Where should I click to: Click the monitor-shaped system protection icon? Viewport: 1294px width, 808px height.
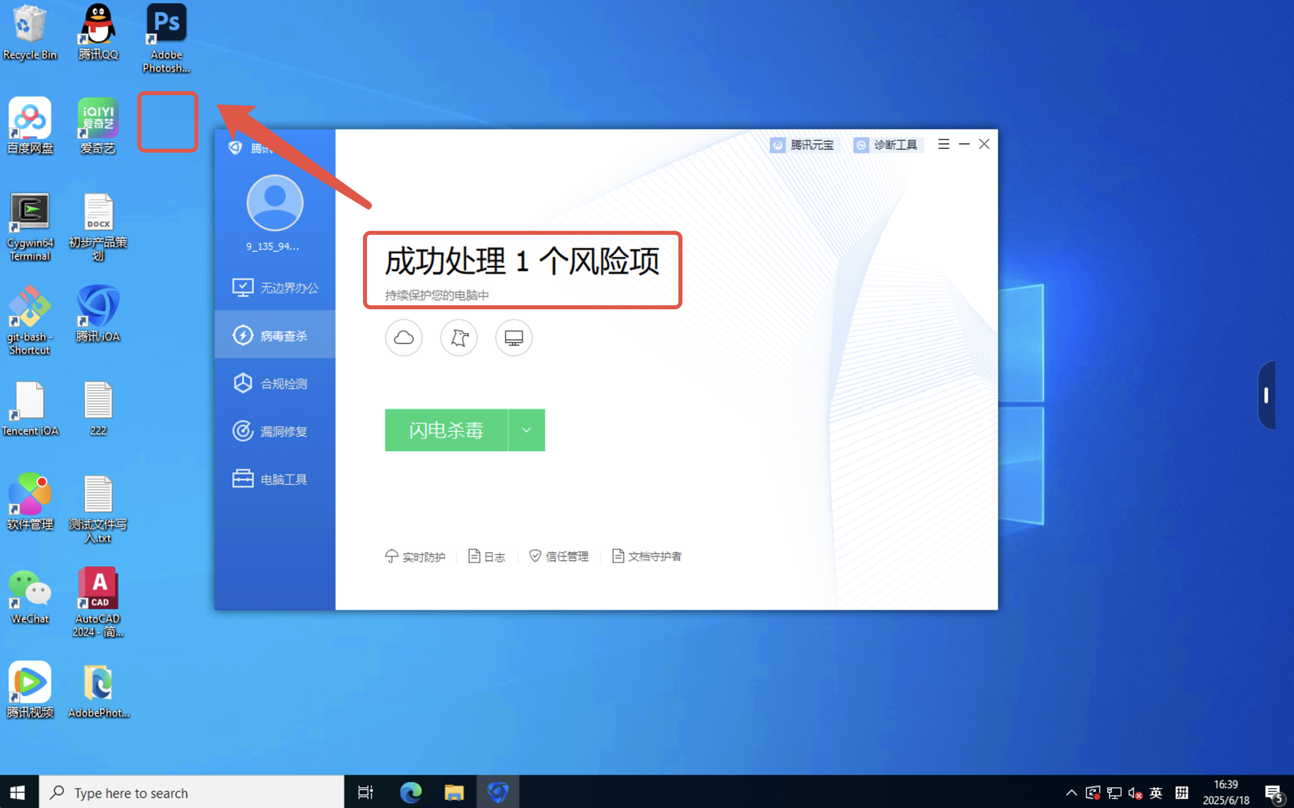pos(513,338)
